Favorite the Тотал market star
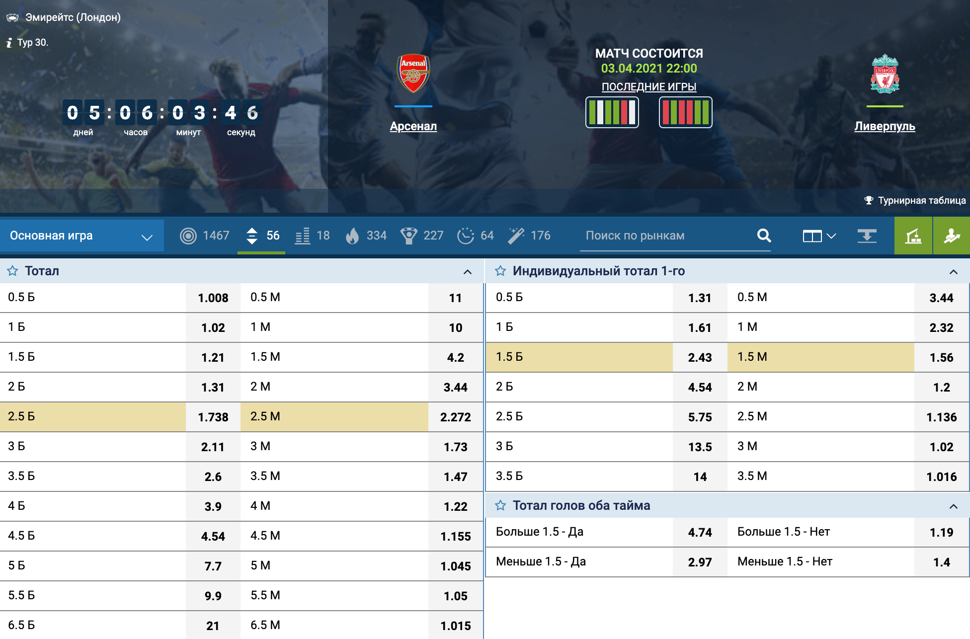This screenshot has height=639, width=970. [12, 271]
